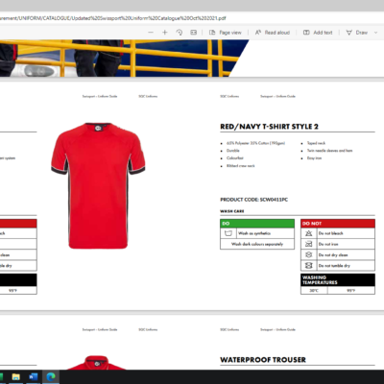Start Read aloud

[x=273, y=33]
